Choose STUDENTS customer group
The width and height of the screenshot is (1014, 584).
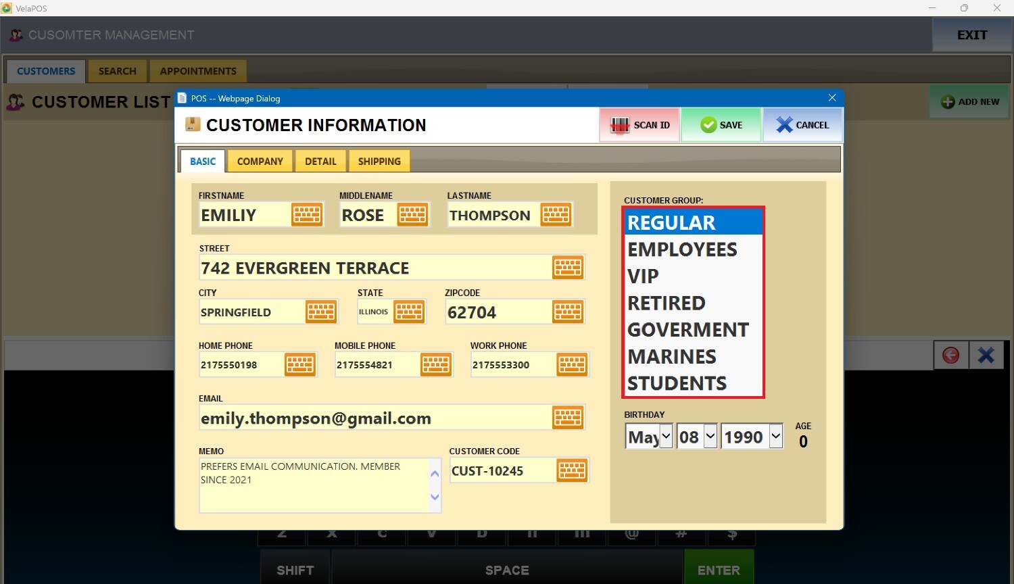pyautogui.click(x=677, y=383)
